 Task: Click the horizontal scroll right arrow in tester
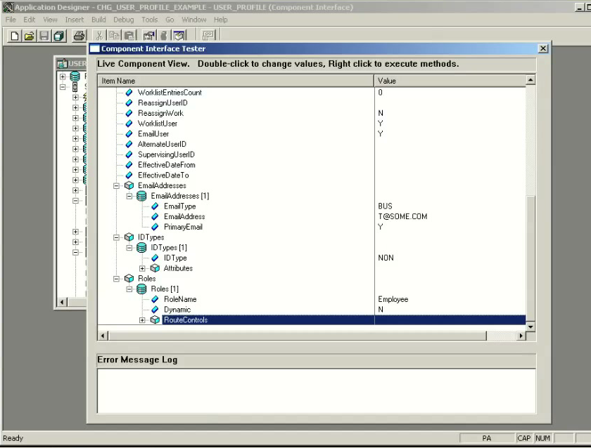[x=521, y=336]
